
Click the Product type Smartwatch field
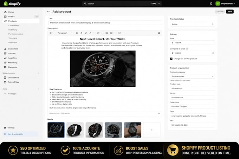(x=192, y=88)
